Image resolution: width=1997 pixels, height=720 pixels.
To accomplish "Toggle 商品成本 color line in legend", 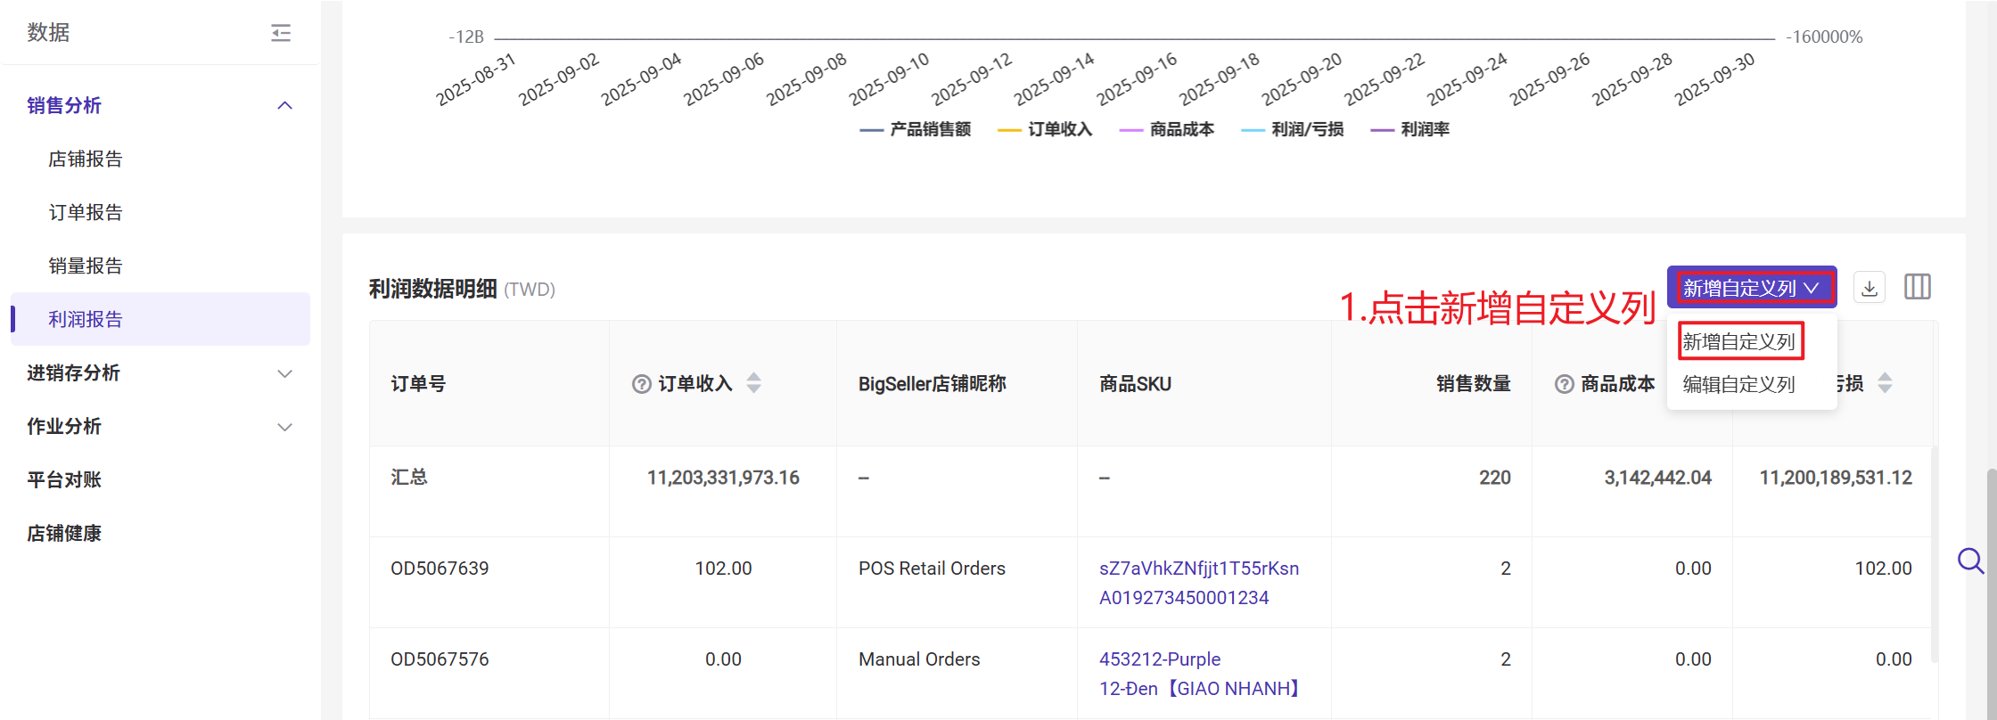I will point(1167,130).
